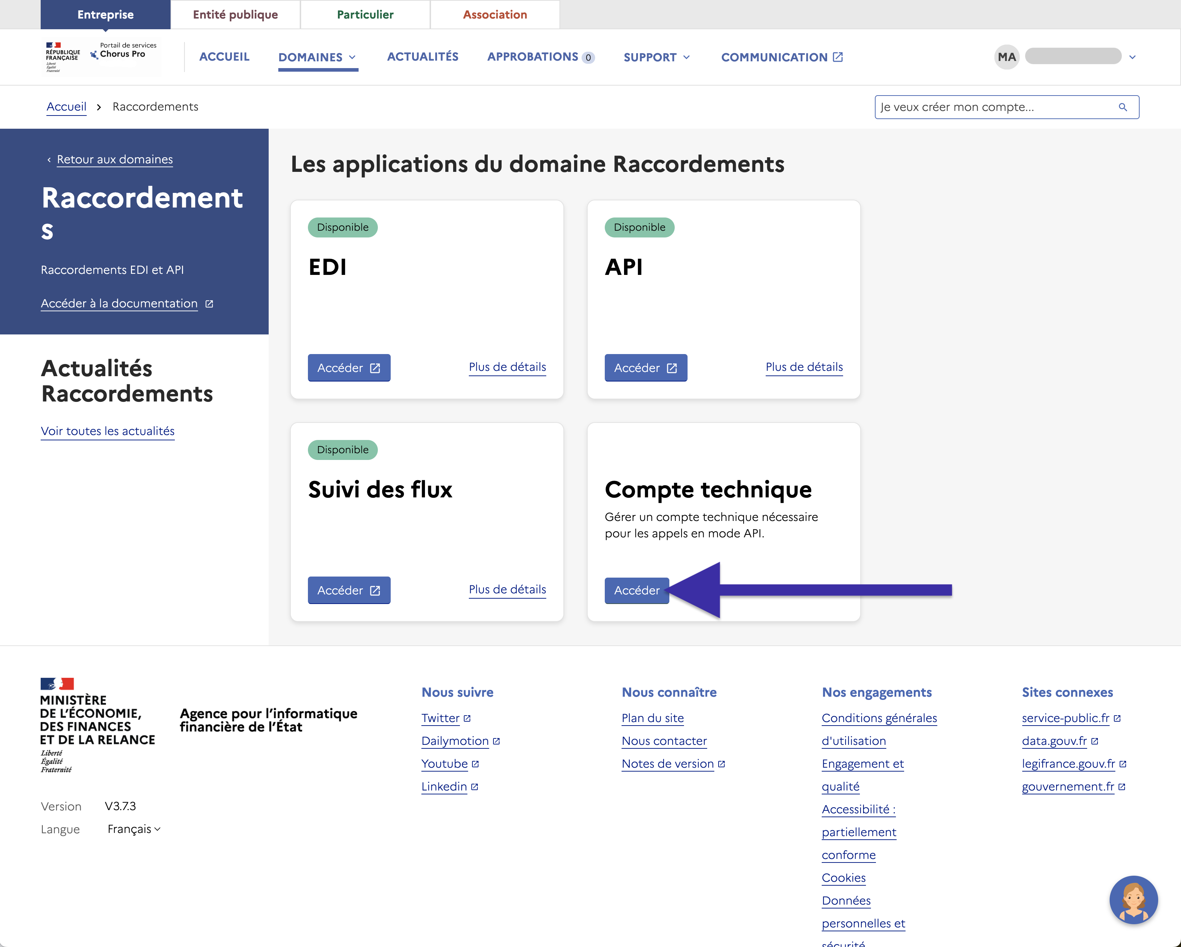Click the service-public.fr external icon

(x=1117, y=718)
